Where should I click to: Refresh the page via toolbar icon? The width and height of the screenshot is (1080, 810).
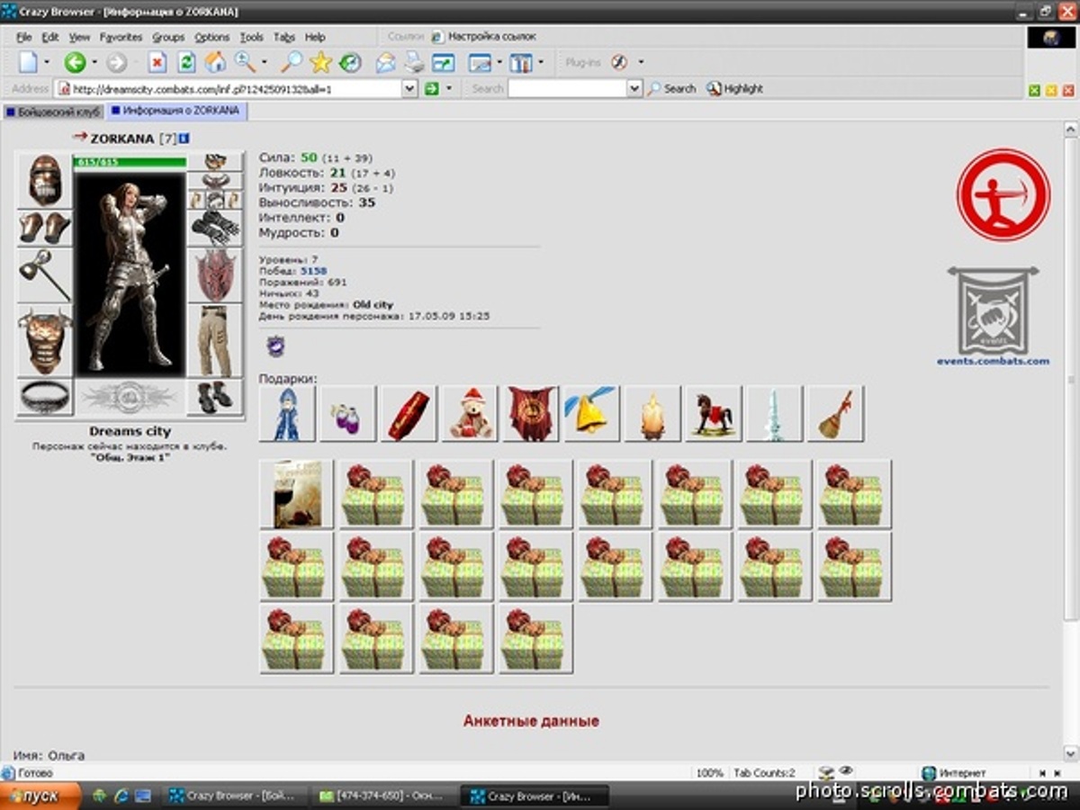[x=186, y=62]
